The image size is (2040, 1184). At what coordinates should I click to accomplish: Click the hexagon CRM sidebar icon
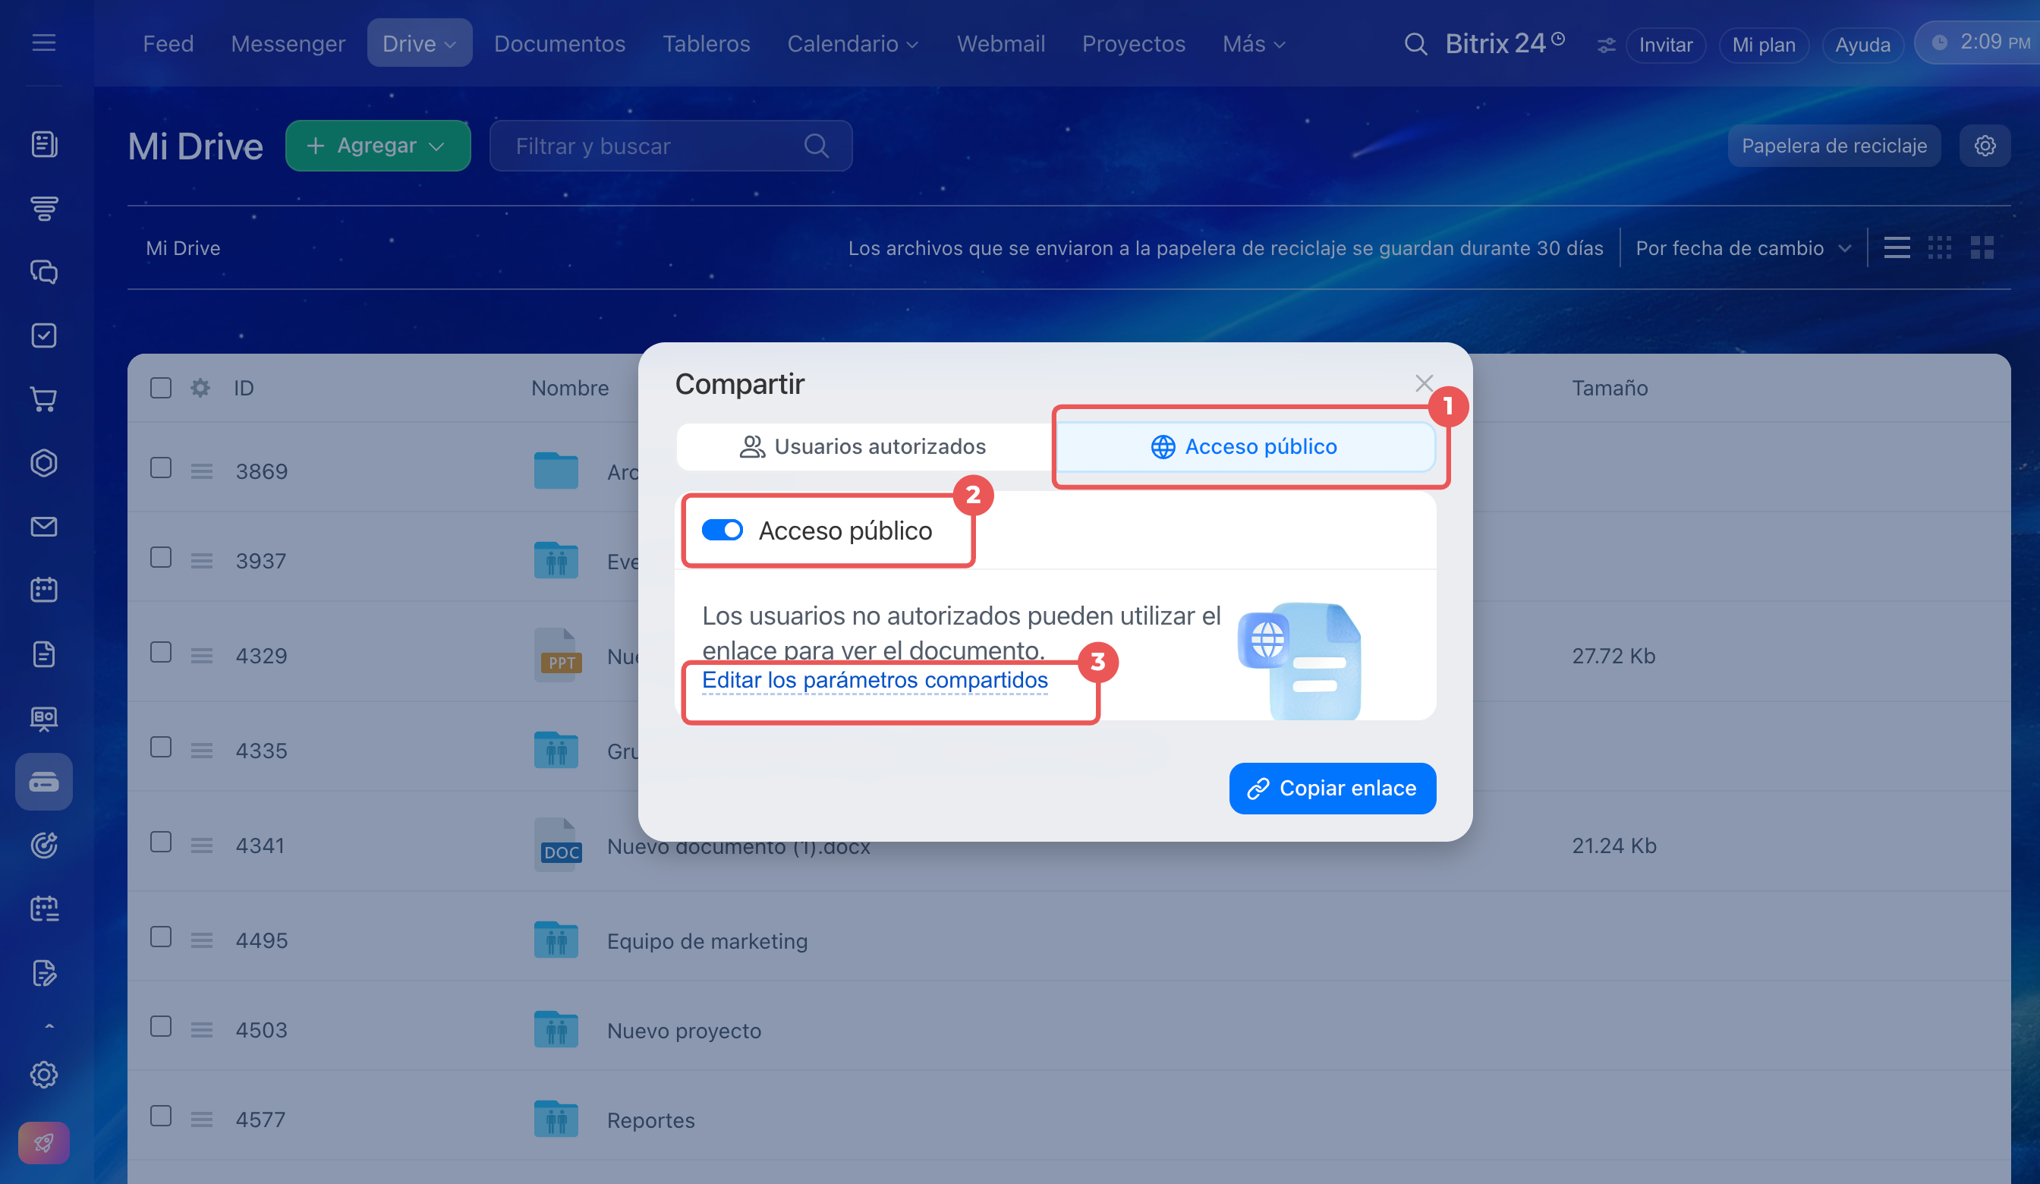coord(44,462)
